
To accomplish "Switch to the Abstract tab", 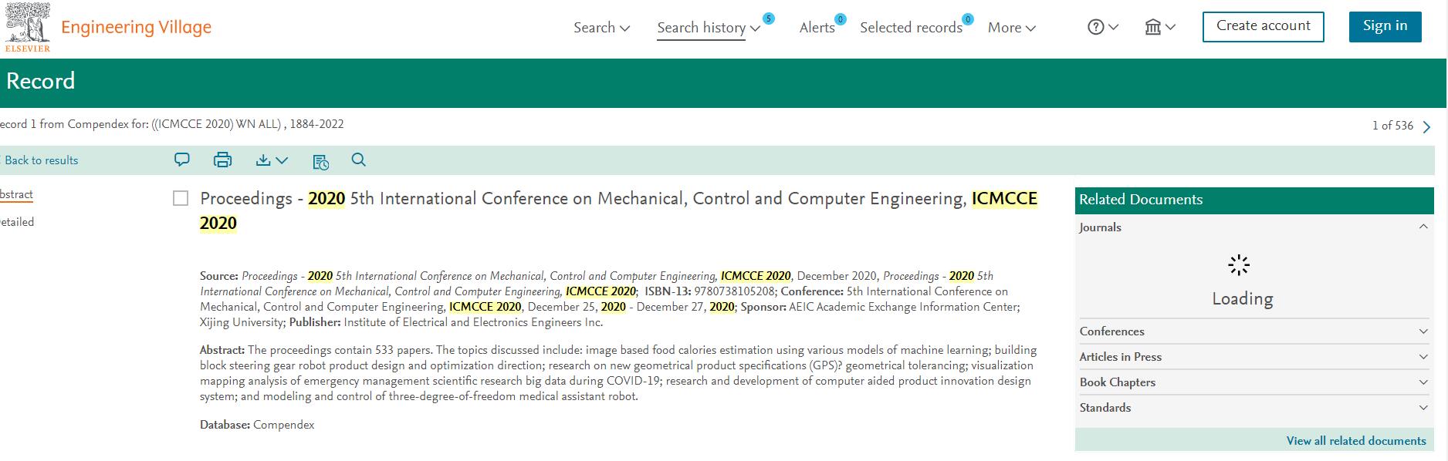I will [x=16, y=194].
